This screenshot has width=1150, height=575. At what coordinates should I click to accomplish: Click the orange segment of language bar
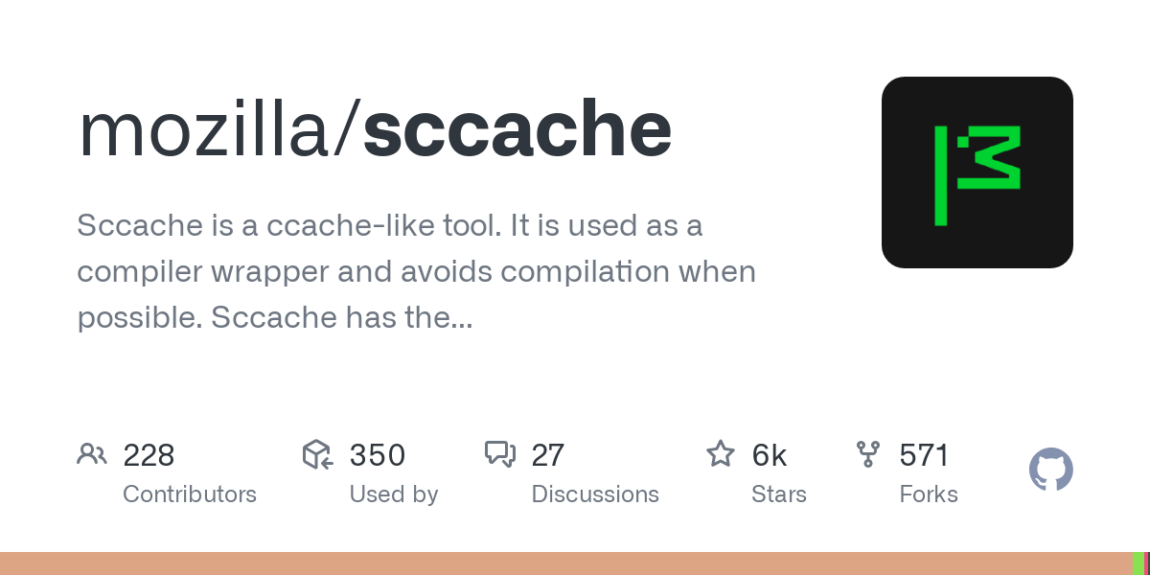click(x=565, y=563)
